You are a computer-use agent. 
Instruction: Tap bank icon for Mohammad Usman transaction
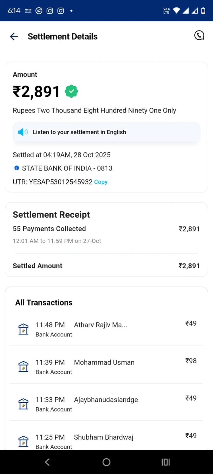point(23,366)
